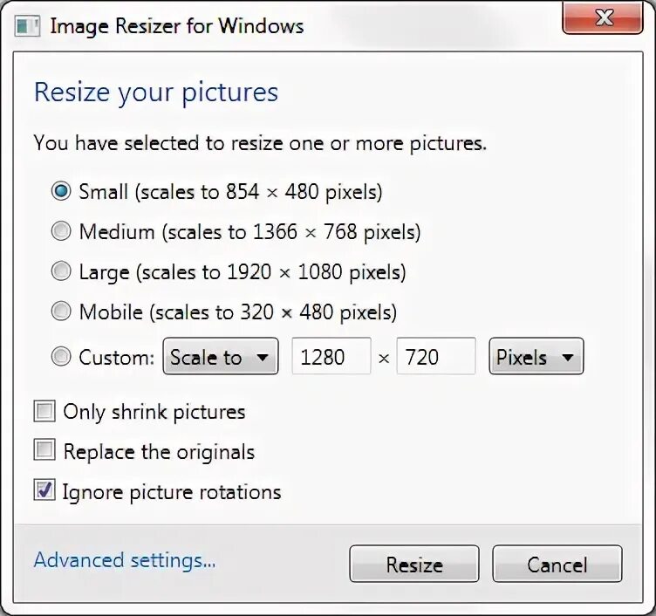The width and height of the screenshot is (656, 616).
Task: Click the arrow on the Scale to combo box
Action: coord(263,358)
